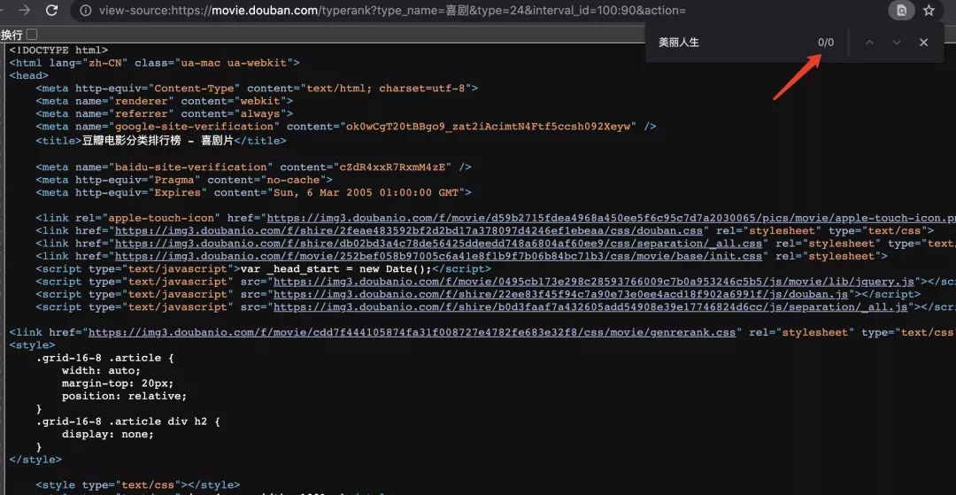Click the referrer meta tag line
Image resolution: width=956 pixels, height=495 pixels.
[x=165, y=114]
